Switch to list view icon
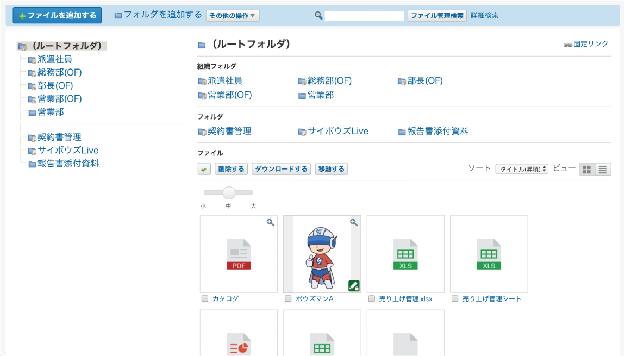 [x=602, y=170]
